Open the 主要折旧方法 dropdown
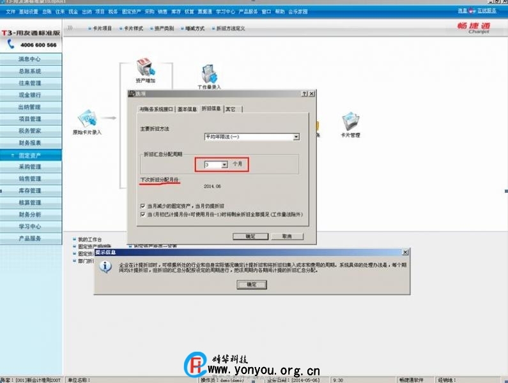The width and height of the screenshot is (508, 383). pos(296,137)
